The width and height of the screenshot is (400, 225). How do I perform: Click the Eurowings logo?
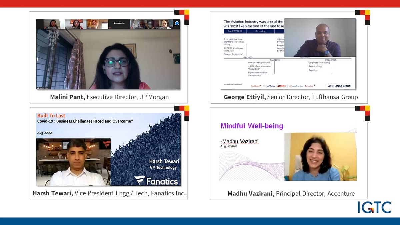coord(310,86)
